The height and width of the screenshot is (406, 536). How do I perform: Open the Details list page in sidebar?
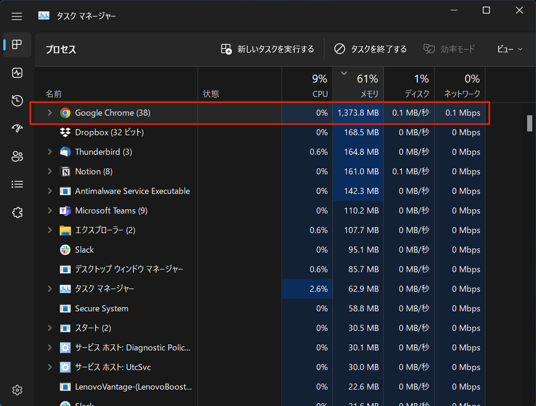(17, 185)
